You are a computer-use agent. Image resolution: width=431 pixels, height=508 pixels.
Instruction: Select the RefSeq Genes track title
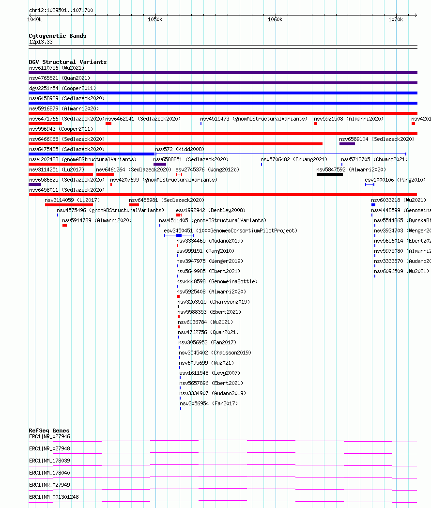[x=49, y=431]
